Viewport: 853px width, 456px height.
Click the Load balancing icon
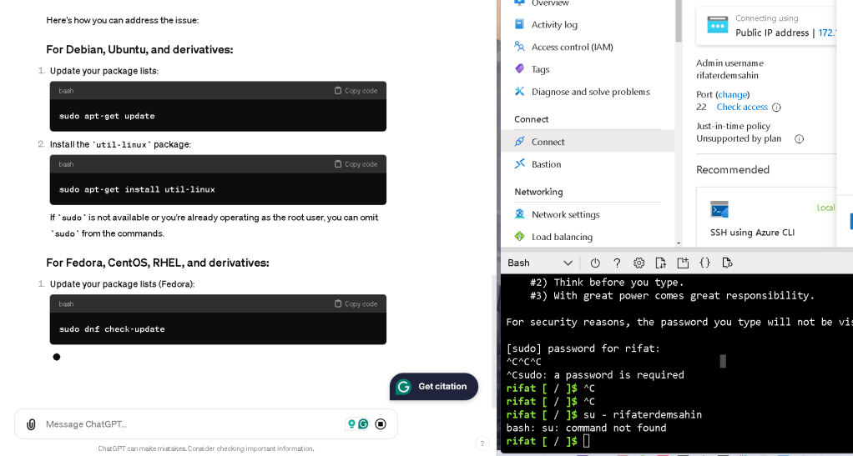point(519,237)
